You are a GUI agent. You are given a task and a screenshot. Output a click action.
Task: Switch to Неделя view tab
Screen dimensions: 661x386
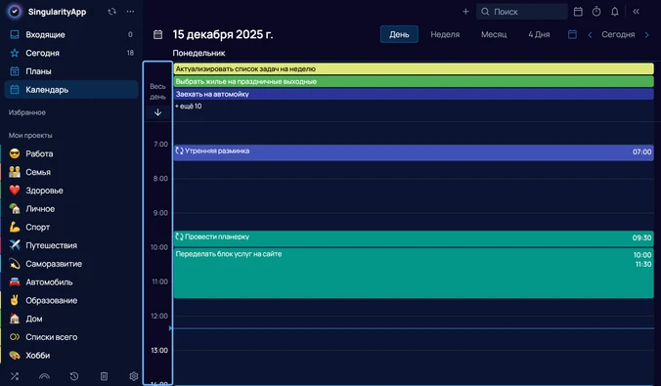click(x=445, y=34)
